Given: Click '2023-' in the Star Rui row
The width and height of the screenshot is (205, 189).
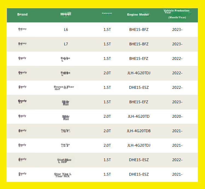Looking at the screenshot, I should [x=177, y=102].
